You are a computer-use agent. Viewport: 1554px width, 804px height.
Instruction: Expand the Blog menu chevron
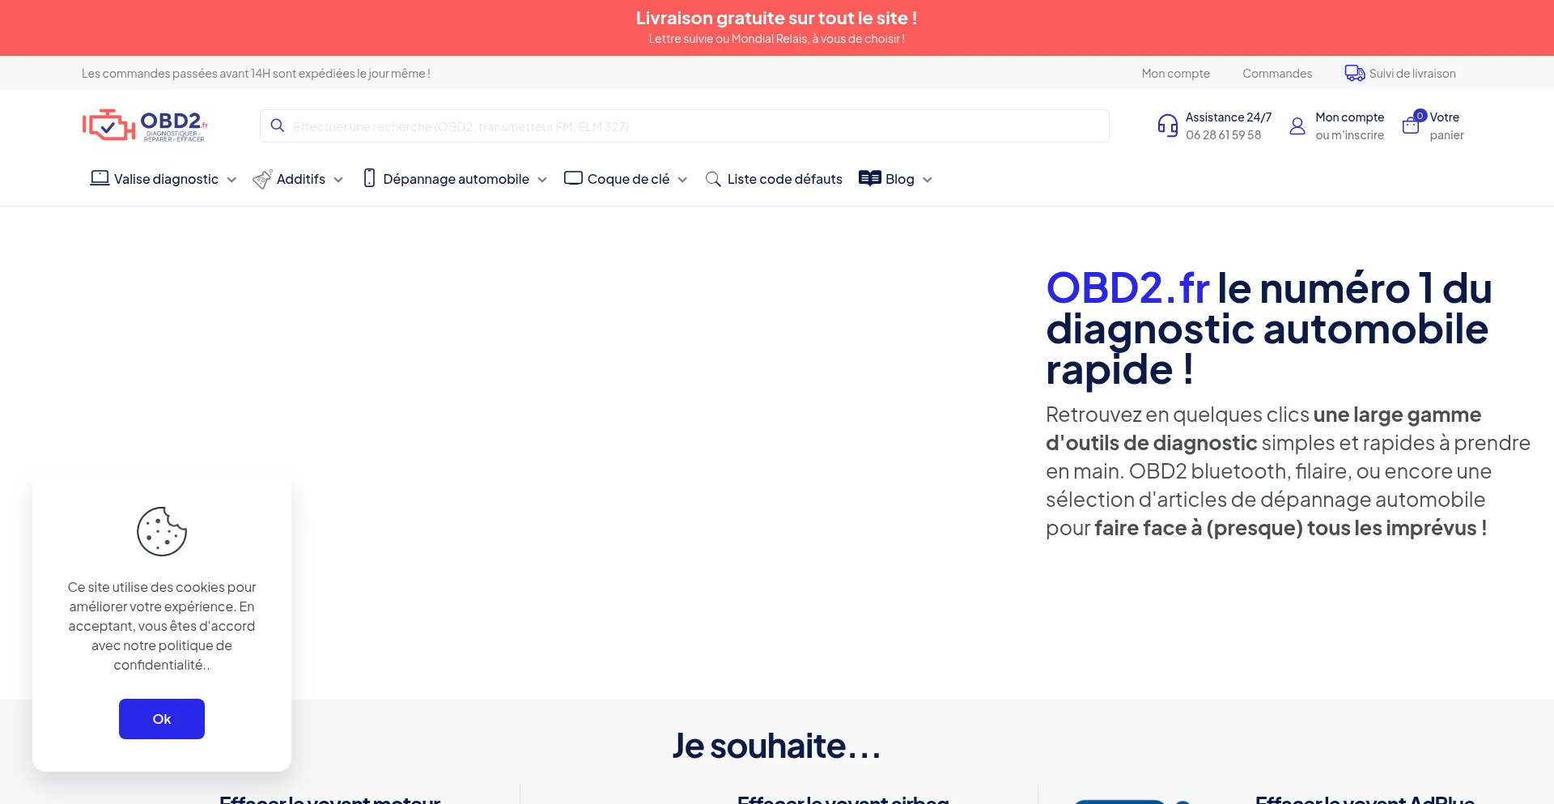928,180
